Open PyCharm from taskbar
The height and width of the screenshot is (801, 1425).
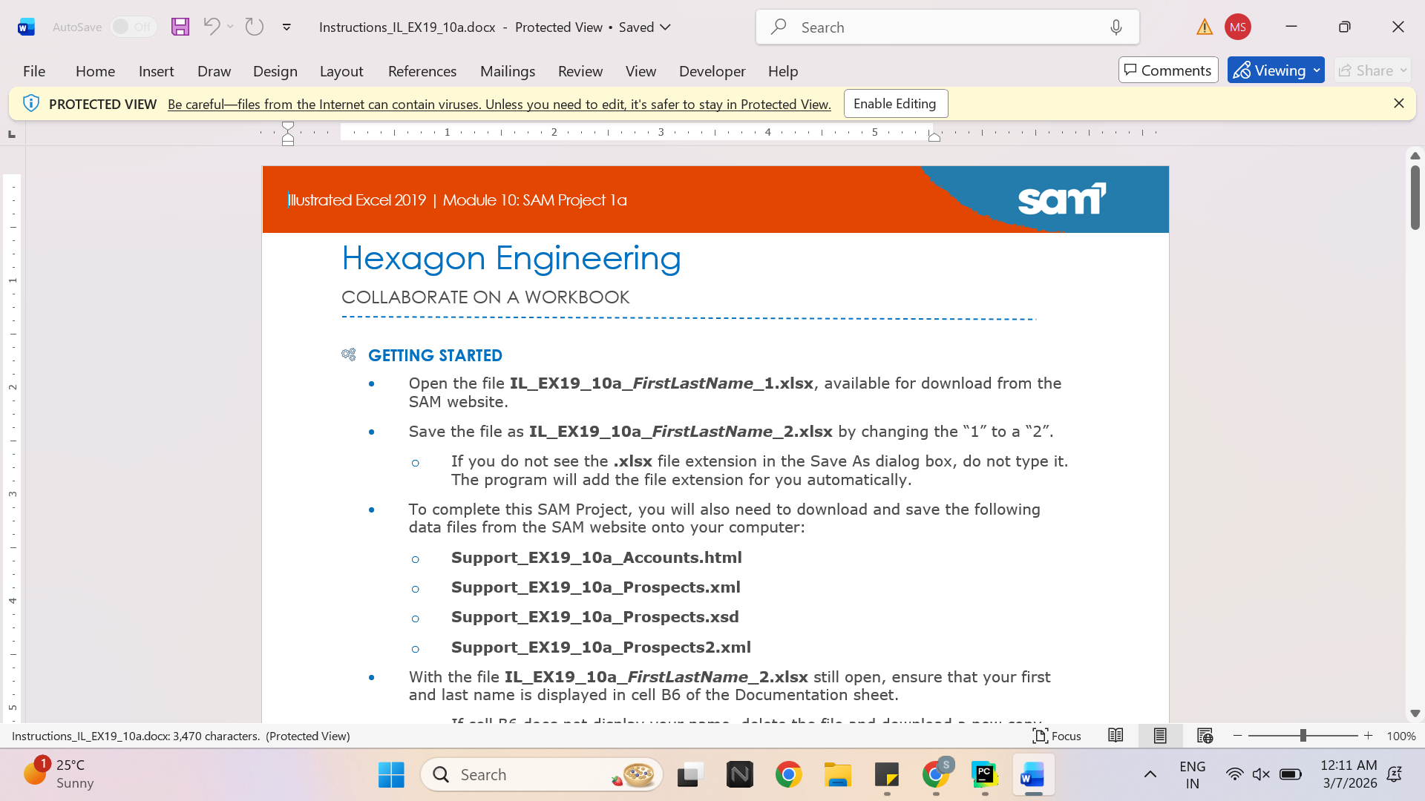(x=985, y=775)
